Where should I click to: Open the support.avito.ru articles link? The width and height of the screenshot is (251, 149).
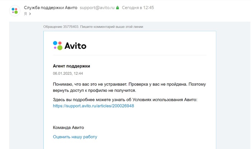[x=93, y=106]
